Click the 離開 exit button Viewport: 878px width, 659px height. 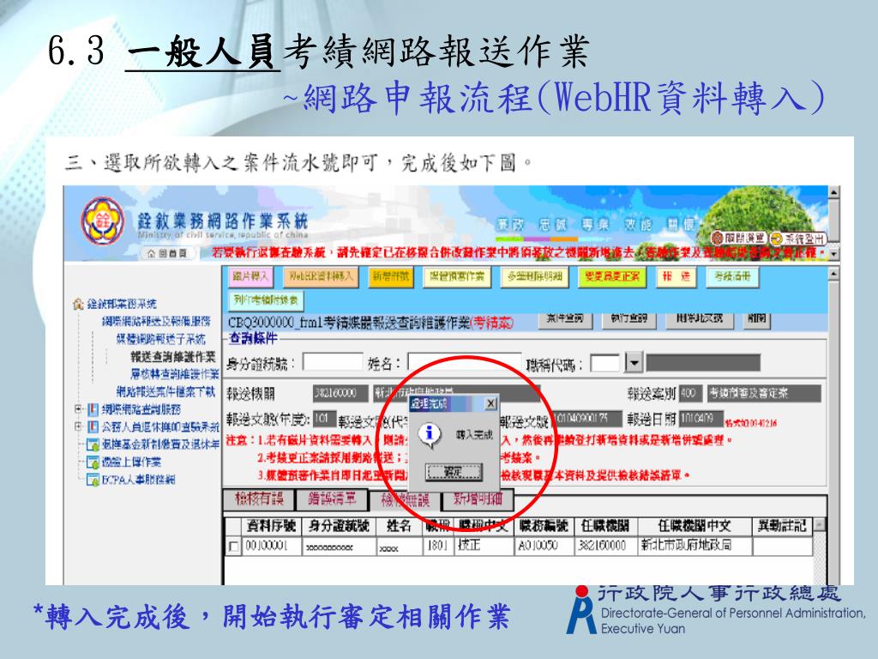pos(757,319)
